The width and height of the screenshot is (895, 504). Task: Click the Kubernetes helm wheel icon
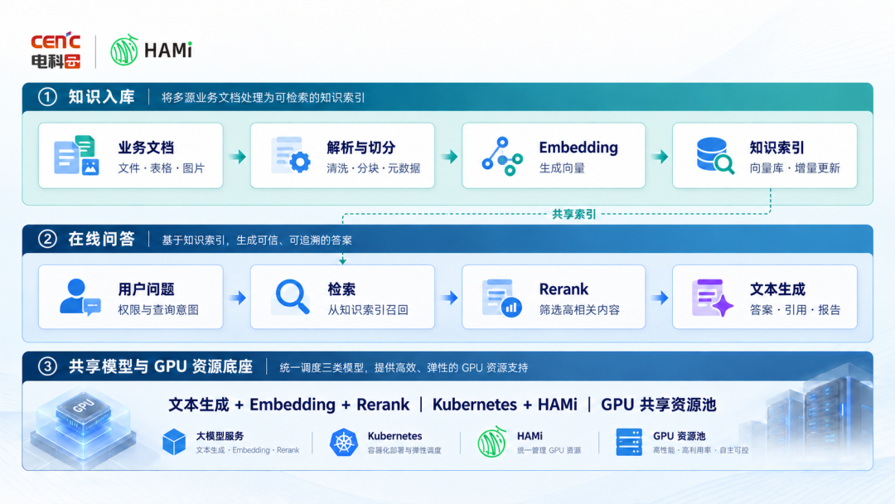tap(344, 442)
